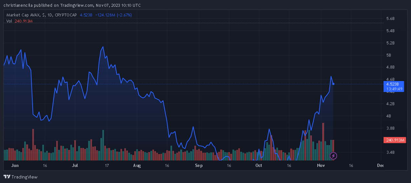Click the 5.6B price axis label

(390, 19)
